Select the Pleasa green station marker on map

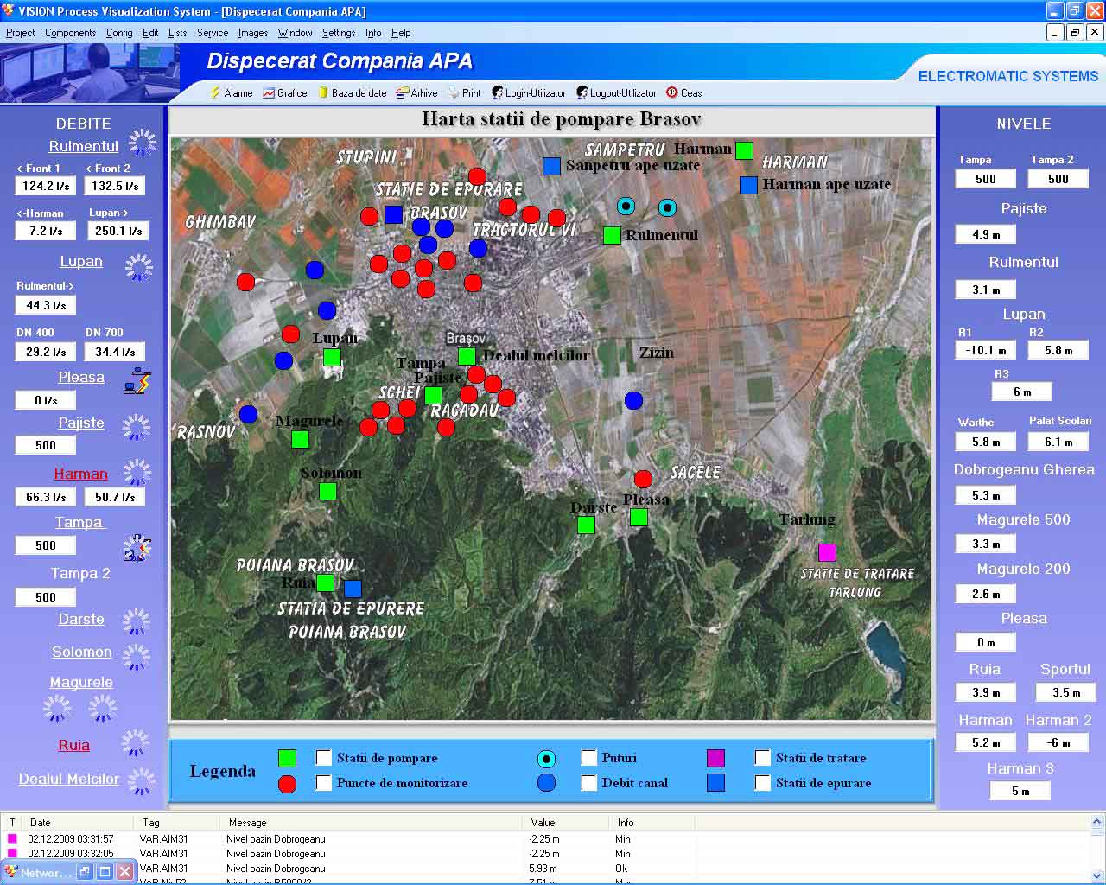pyautogui.click(x=639, y=518)
